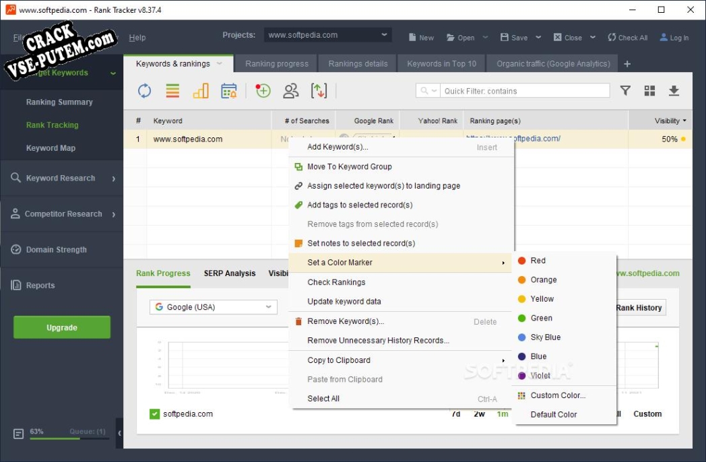Click the Custom Color grid icon

pos(521,395)
